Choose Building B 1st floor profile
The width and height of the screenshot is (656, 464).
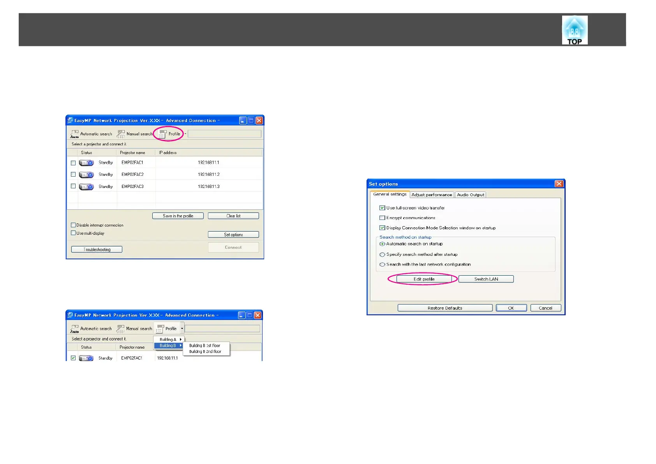click(x=205, y=345)
